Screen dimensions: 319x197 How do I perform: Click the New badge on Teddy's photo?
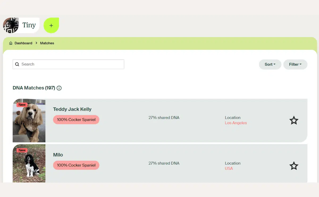(22, 105)
